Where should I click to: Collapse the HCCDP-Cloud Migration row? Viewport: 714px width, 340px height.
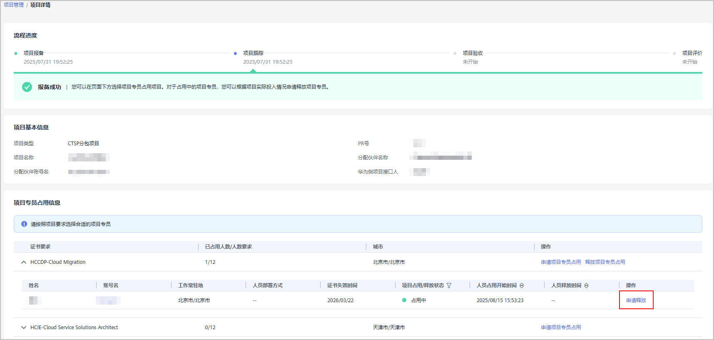coord(24,262)
